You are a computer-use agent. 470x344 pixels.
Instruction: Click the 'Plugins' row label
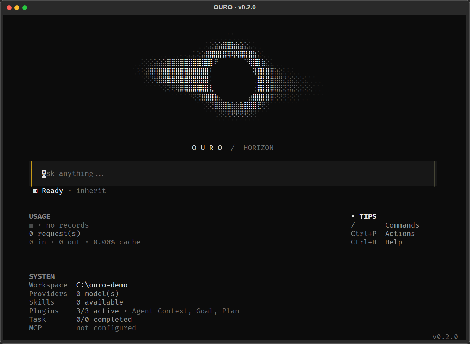point(44,311)
